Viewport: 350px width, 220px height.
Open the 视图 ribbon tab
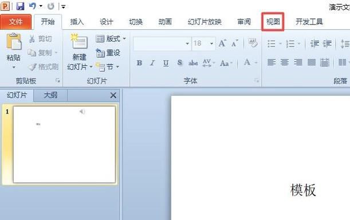point(273,22)
